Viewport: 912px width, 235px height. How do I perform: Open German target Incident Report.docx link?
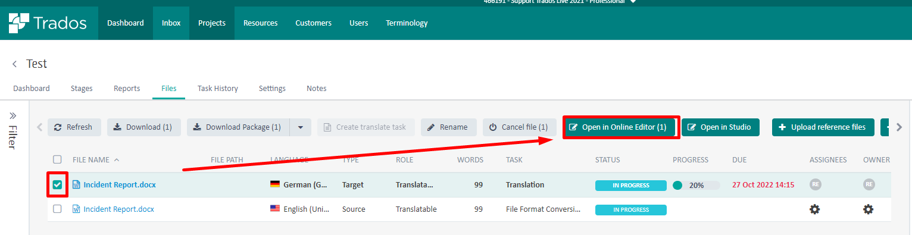point(120,184)
